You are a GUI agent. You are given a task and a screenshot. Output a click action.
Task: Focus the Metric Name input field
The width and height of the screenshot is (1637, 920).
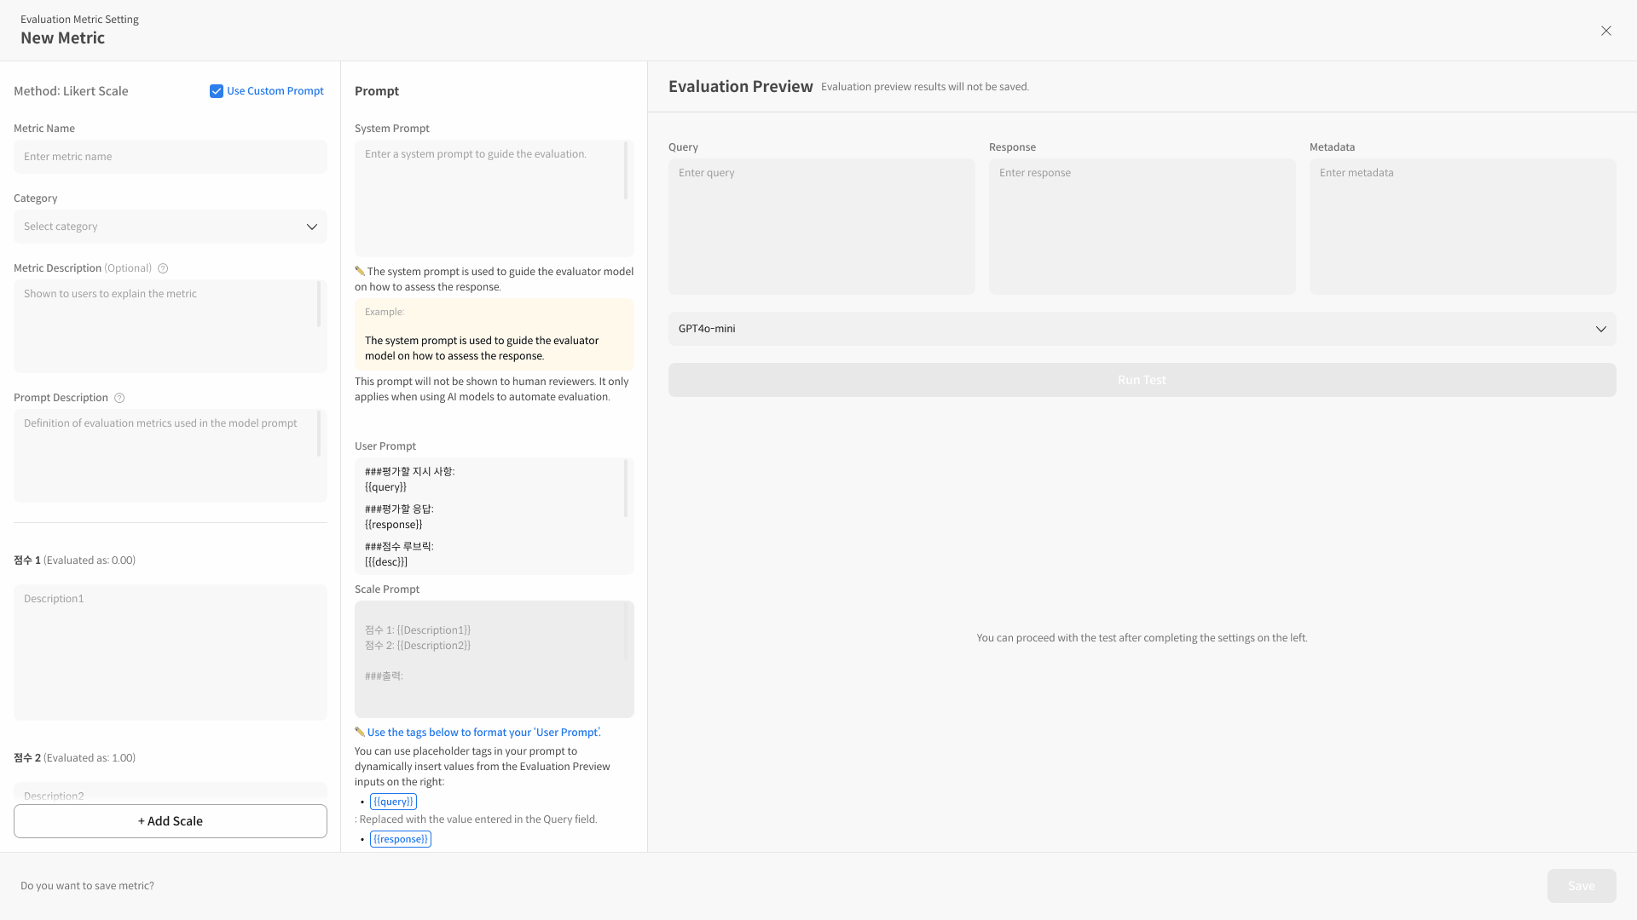click(171, 157)
